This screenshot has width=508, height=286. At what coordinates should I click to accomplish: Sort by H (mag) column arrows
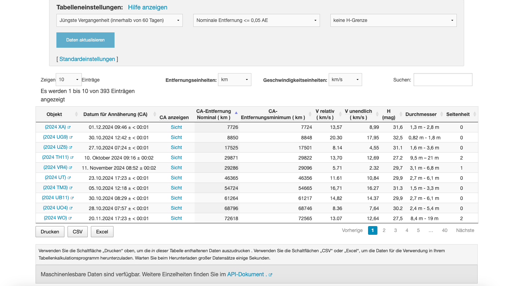(401, 114)
